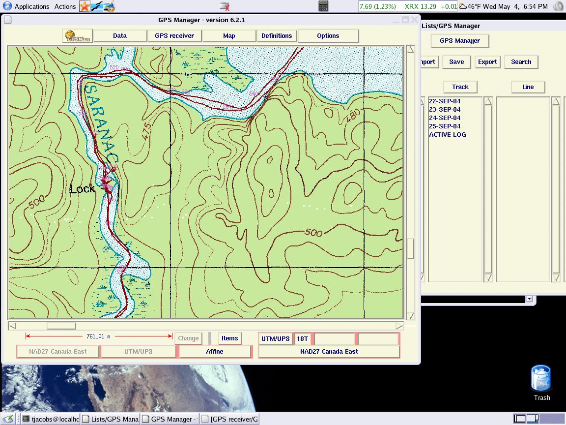Open the Actions menu in top panel
Image resolution: width=566 pixels, height=425 pixels.
click(x=65, y=6)
